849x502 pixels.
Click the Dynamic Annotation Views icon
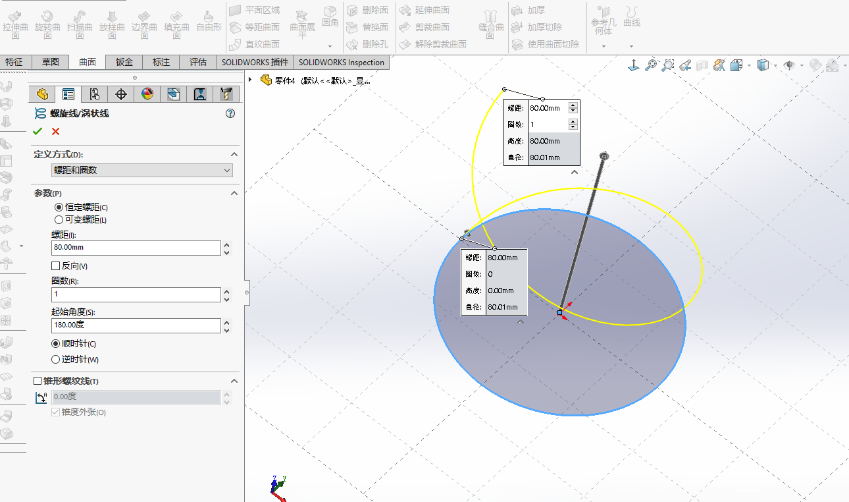(719, 65)
